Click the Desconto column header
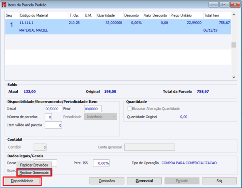Viewport: 242px width, 188px height. (133, 15)
